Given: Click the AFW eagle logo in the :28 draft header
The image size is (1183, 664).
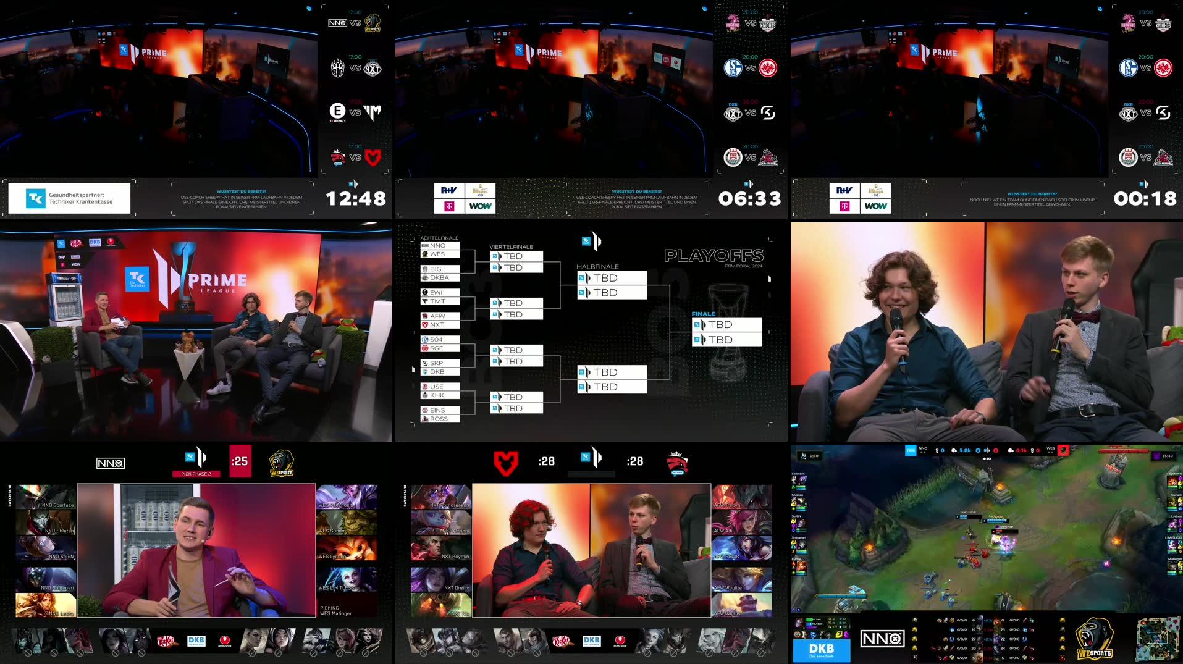Looking at the screenshot, I should click(x=678, y=463).
